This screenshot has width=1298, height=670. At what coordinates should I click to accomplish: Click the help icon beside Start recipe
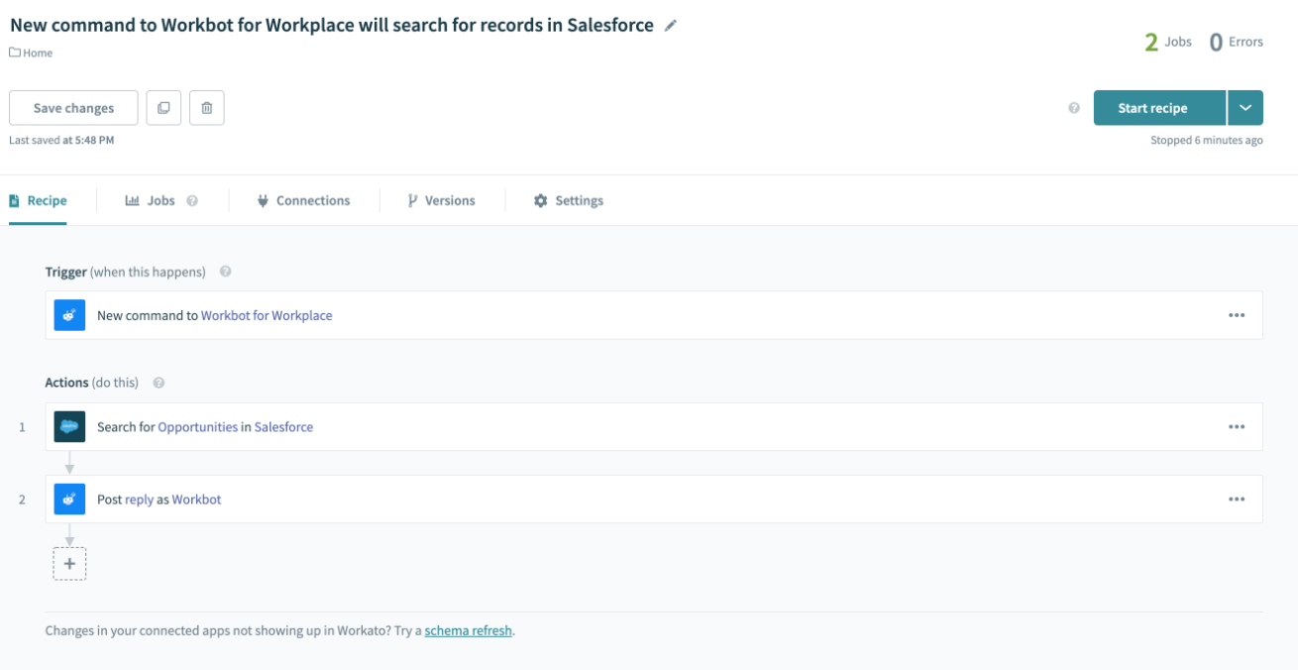point(1074,108)
